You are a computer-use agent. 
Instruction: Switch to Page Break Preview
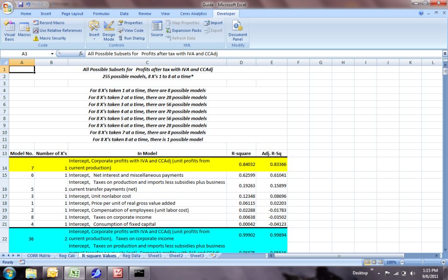click(381, 262)
